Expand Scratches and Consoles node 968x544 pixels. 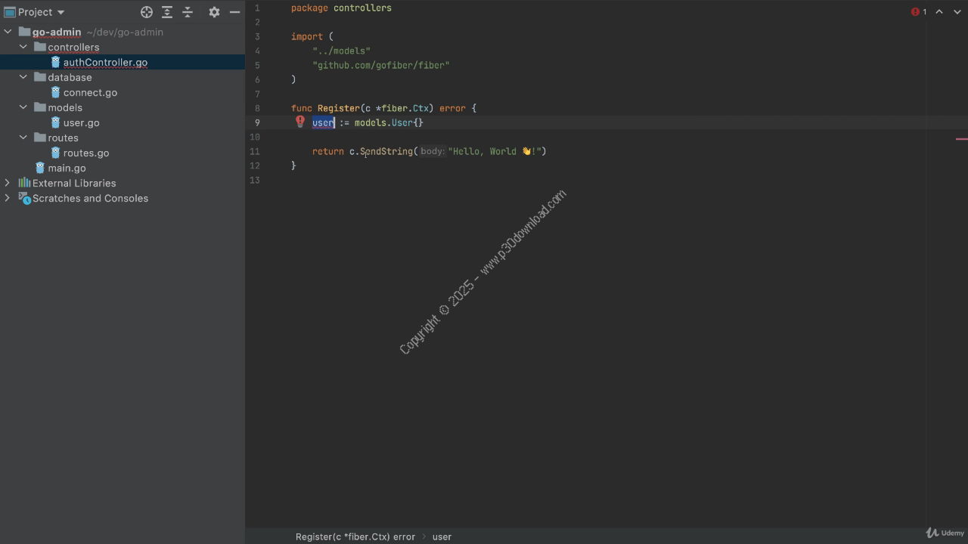8,198
